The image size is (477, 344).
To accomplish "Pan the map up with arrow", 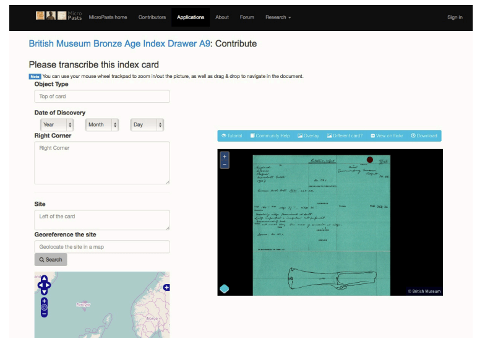I will pos(44,278).
